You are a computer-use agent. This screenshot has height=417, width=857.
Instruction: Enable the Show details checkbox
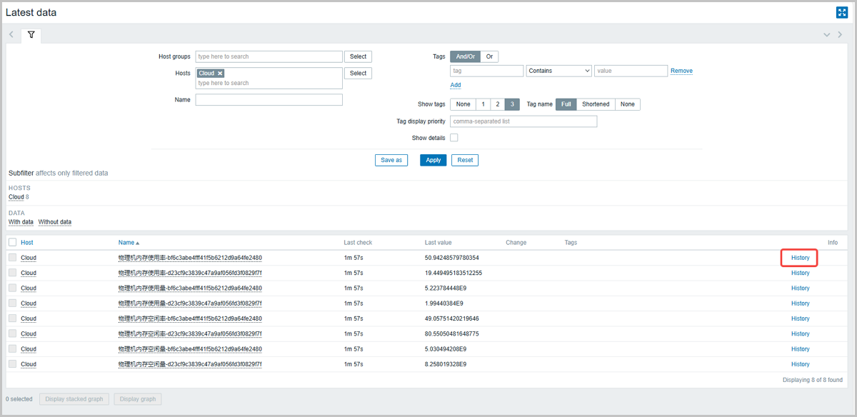pos(453,136)
